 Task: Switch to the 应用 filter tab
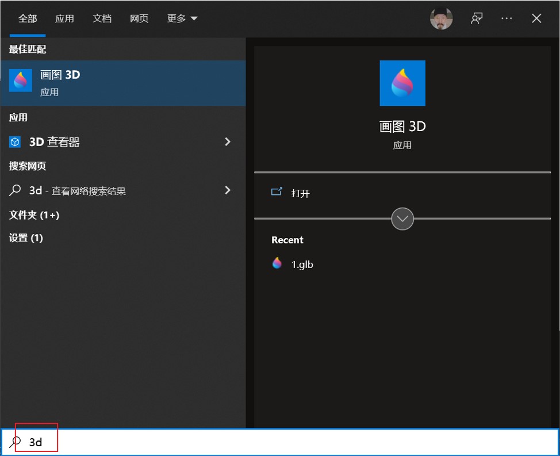(64, 18)
